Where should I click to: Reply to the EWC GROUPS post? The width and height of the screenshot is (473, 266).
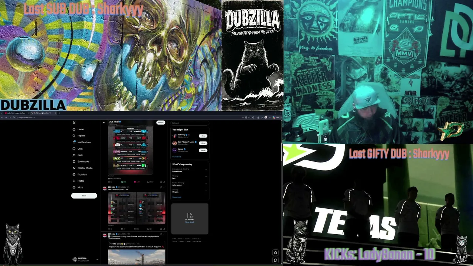coord(110,229)
